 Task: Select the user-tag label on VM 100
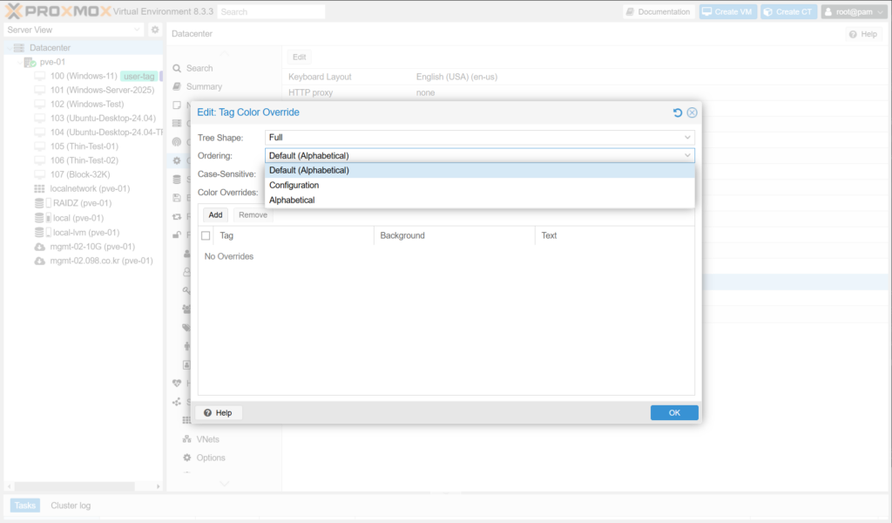pyautogui.click(x=139, y=77)
